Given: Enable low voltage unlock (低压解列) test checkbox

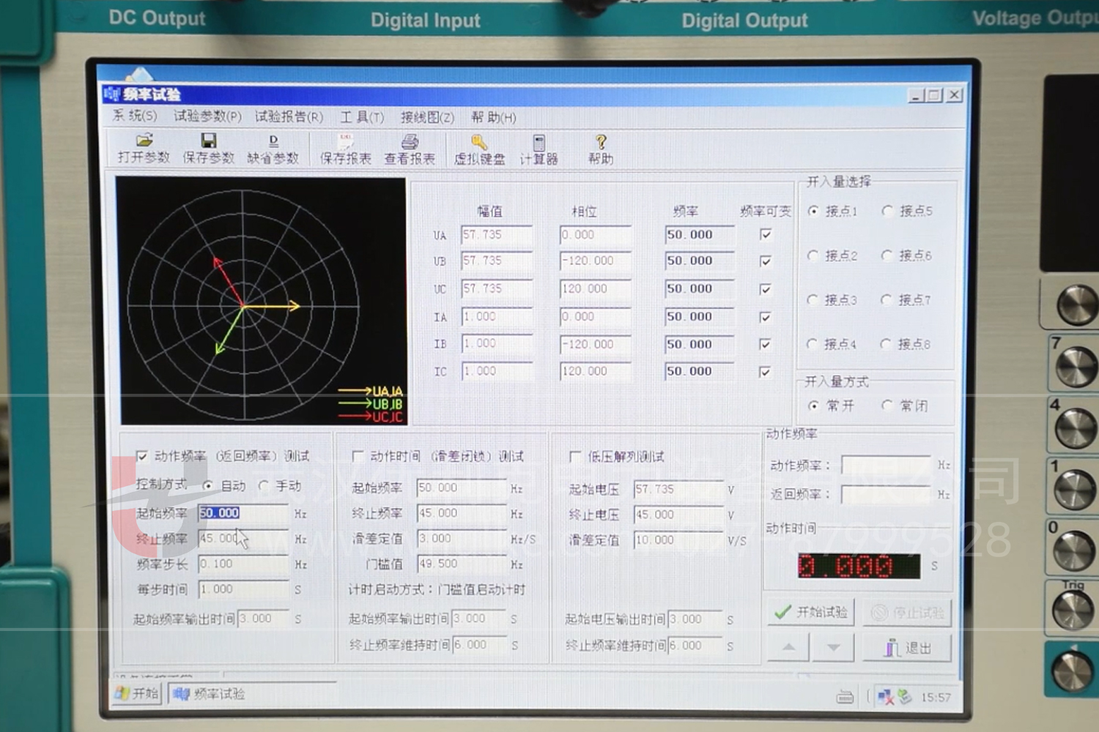Looking at the screenshot, I should point(575,456).
